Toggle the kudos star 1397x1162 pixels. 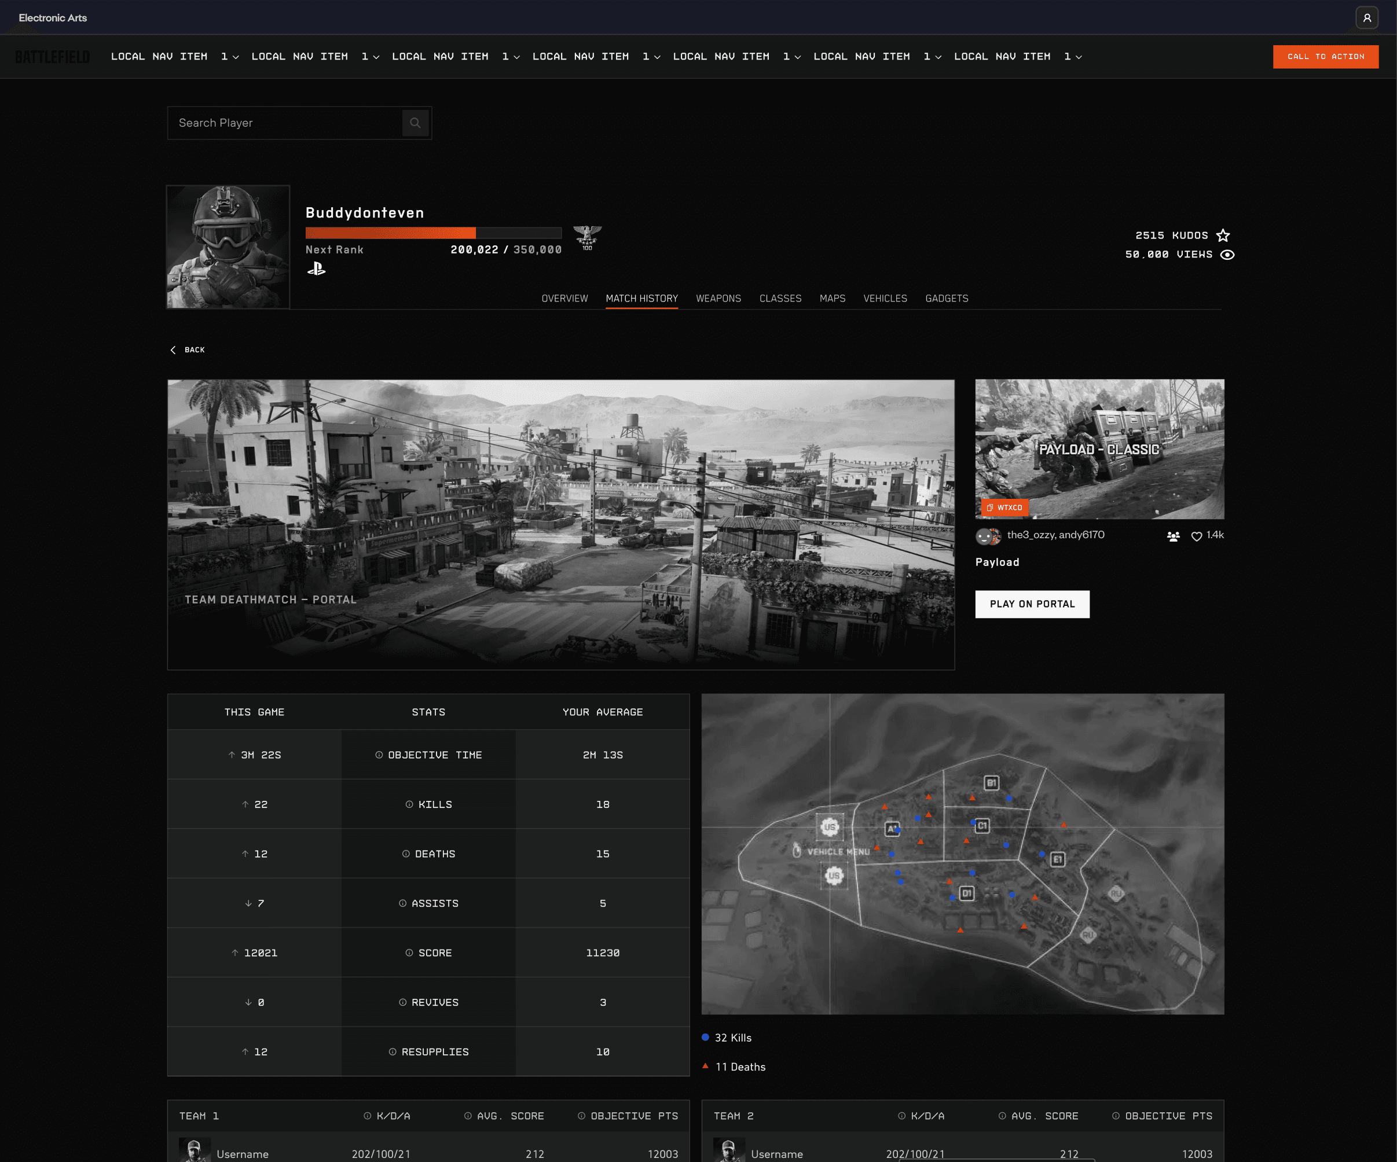point(1223,236)
